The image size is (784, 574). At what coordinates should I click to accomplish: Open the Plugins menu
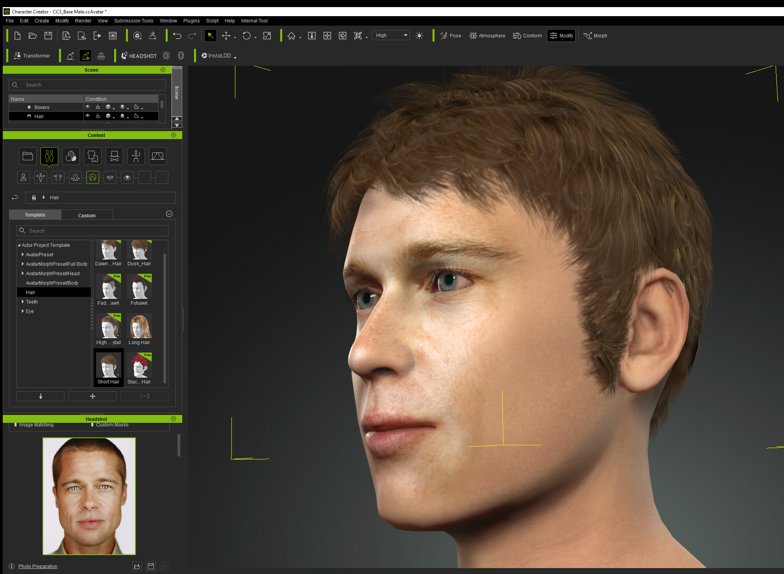(x=191, y=21)
